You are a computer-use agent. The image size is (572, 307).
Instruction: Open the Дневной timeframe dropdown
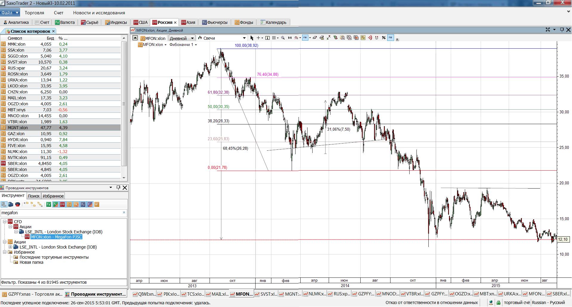192,38
